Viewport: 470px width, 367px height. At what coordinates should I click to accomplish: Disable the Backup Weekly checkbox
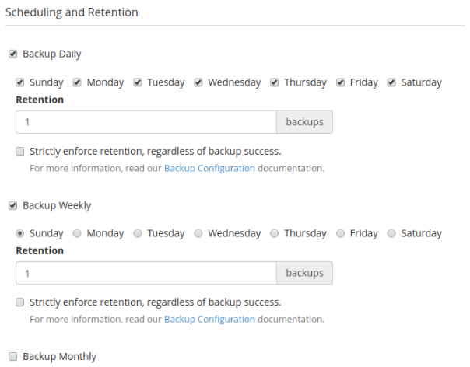pos(12,206)
